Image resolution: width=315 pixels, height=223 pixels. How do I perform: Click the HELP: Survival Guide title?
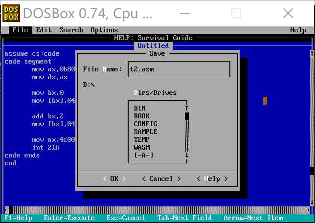(x=153, y=38)
